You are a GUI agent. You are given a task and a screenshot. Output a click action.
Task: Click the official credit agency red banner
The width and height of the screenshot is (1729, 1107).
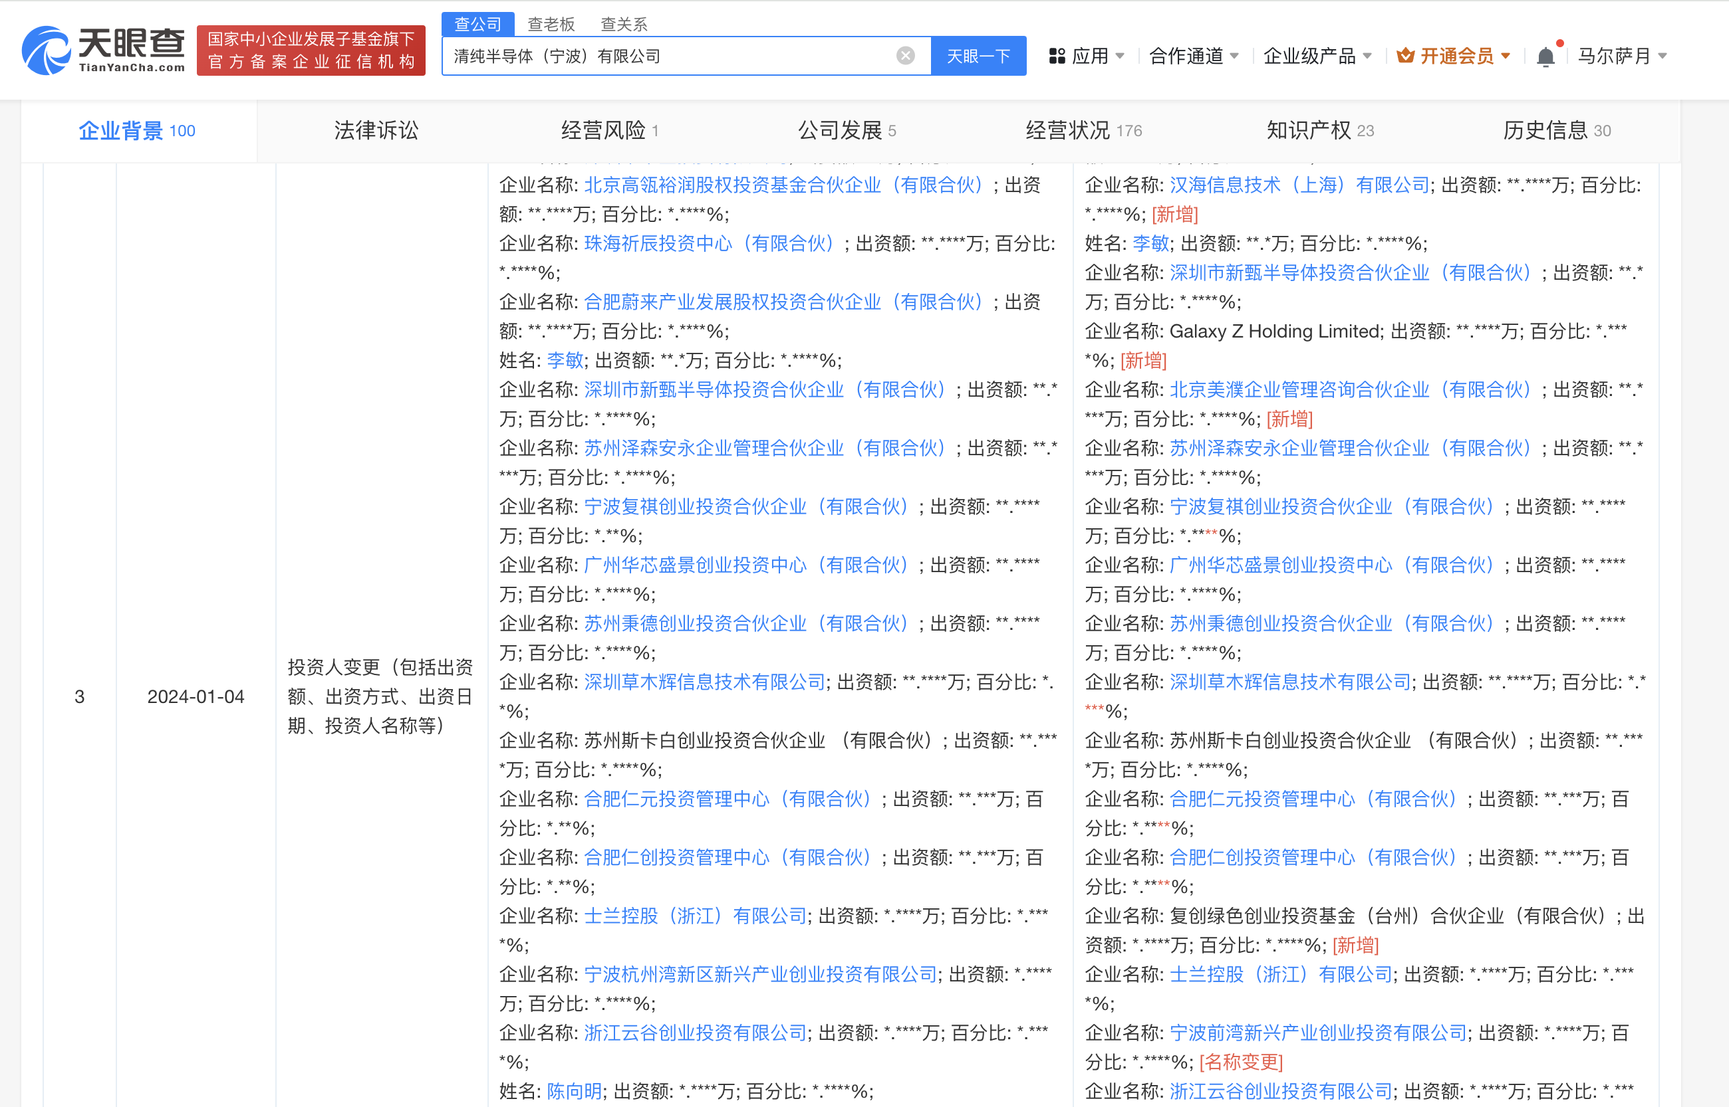point(311,50)
